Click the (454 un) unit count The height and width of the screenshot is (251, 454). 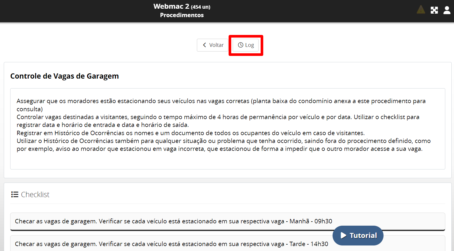coord(201,7)
